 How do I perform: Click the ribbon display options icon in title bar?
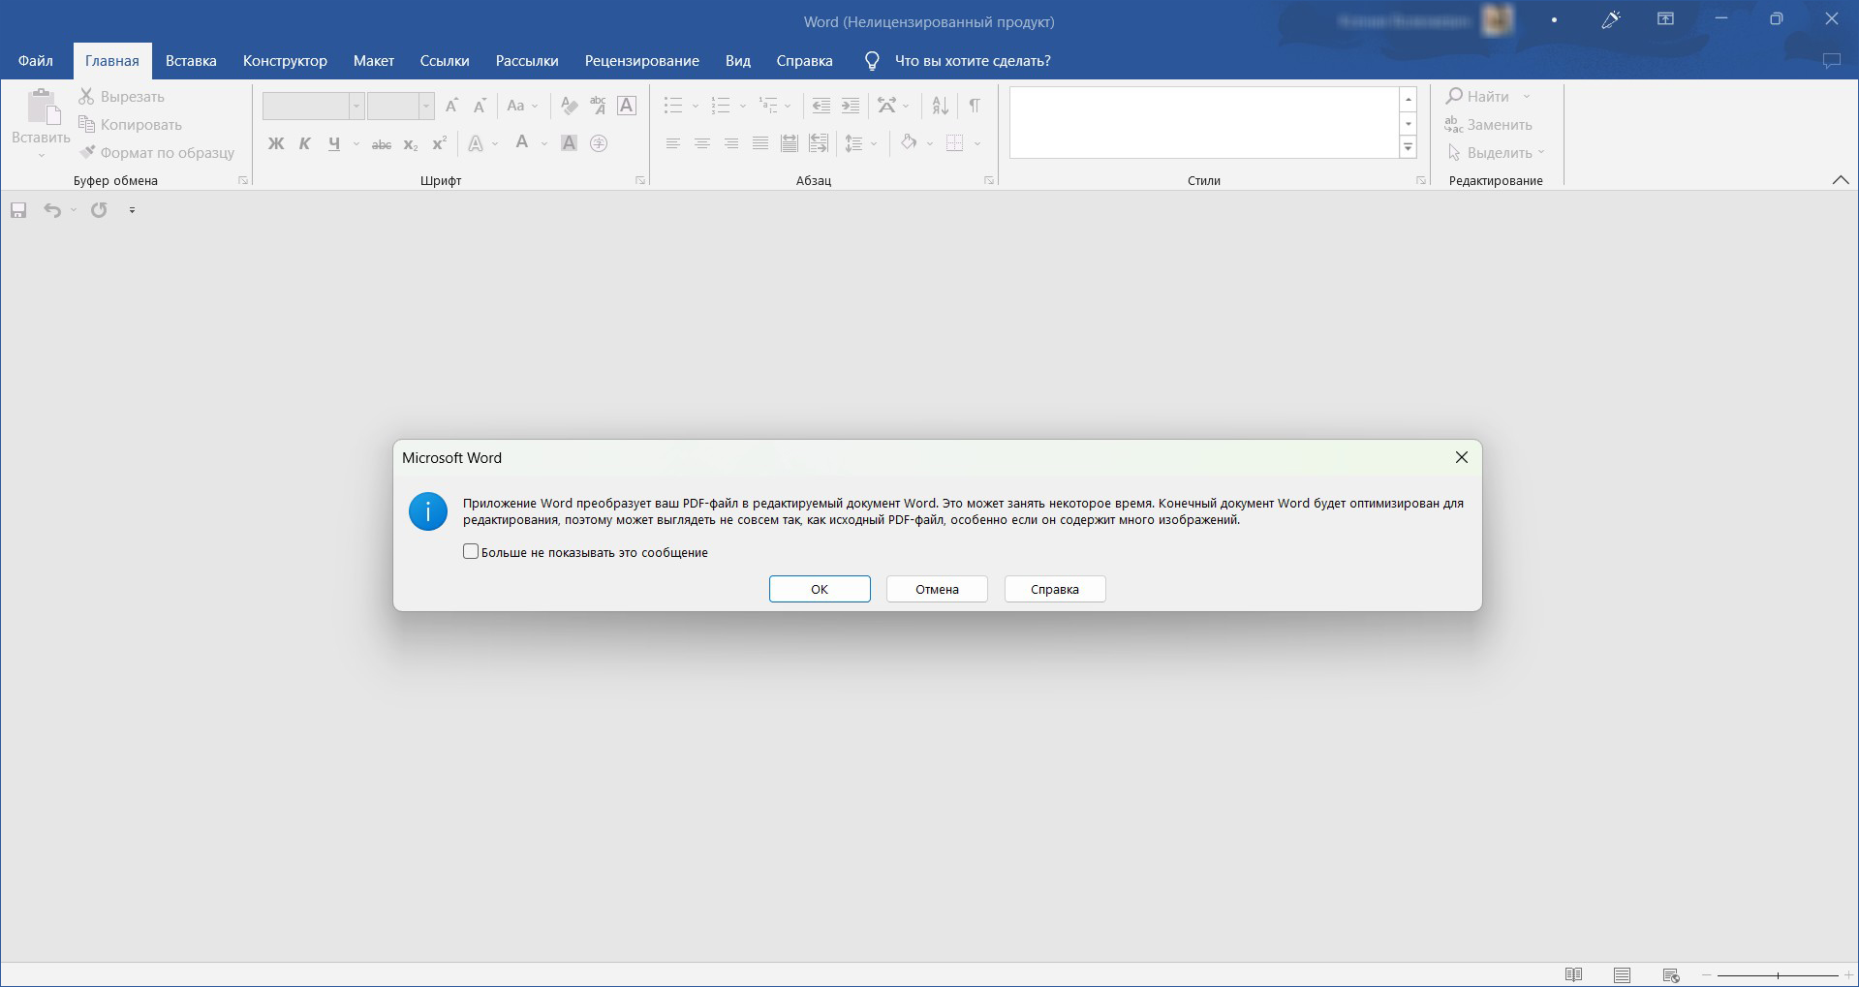pyautogui.click(x=1666, y=19)
